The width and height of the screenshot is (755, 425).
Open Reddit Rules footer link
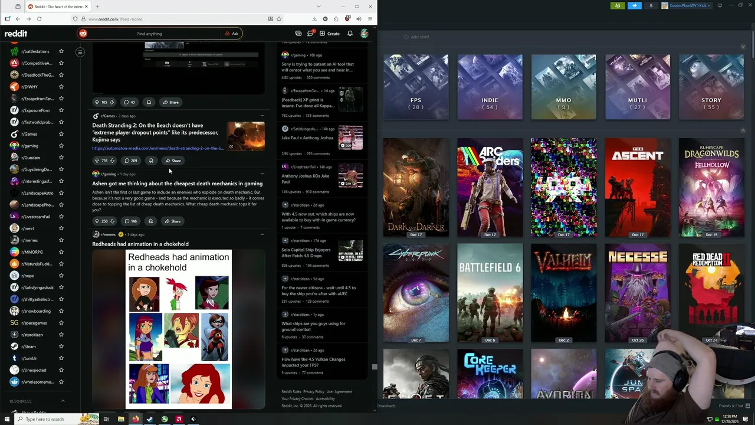tap(291, 391)
